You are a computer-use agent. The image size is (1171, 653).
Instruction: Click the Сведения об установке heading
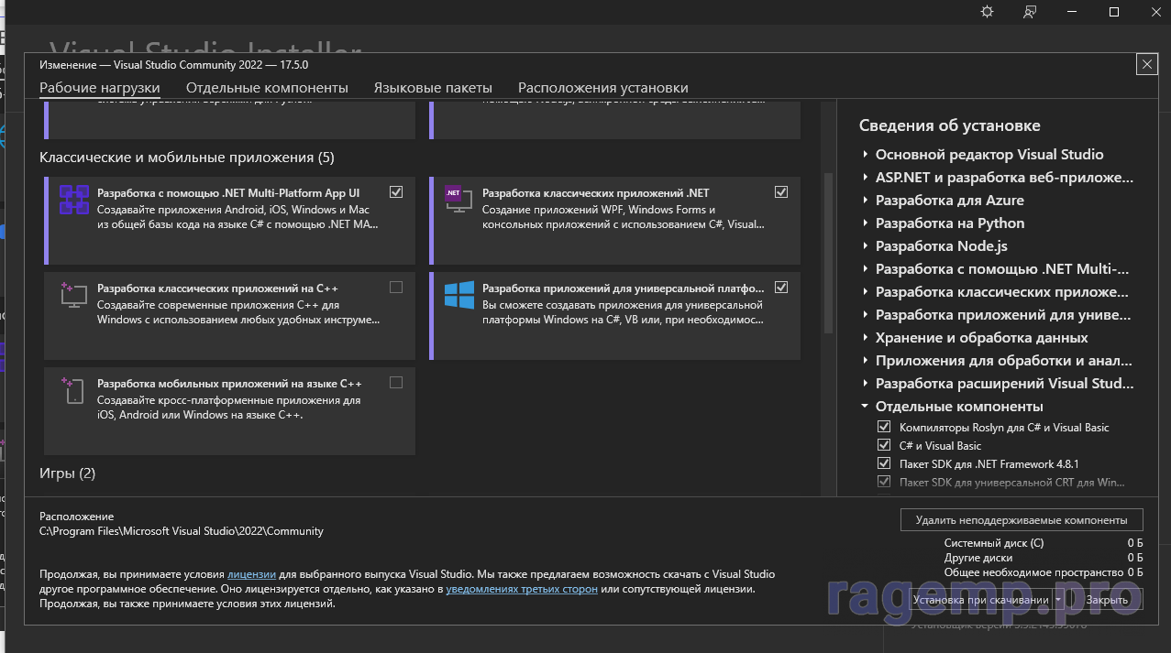(950, 125)
